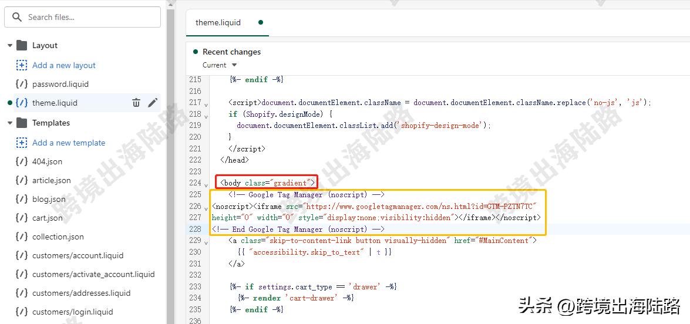The width and height of the screenshot is (690, 324).
Task: Click the body class="gradient" code line
Action: click(x=268, y=183)
